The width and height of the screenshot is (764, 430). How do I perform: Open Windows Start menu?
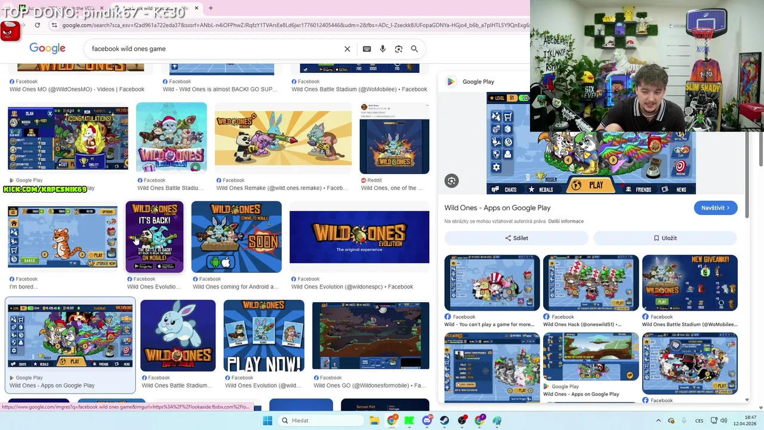tap(267, 420)
